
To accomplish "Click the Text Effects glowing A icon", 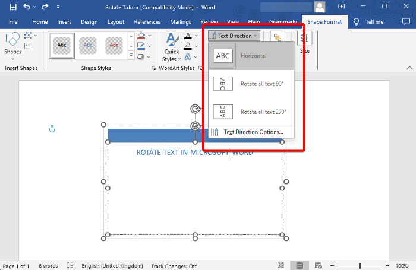I will coord(188,57).
